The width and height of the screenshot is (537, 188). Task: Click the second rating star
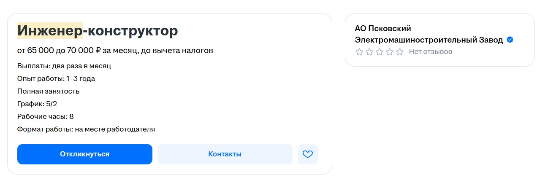pyautogui.click(x=369, y=52)
